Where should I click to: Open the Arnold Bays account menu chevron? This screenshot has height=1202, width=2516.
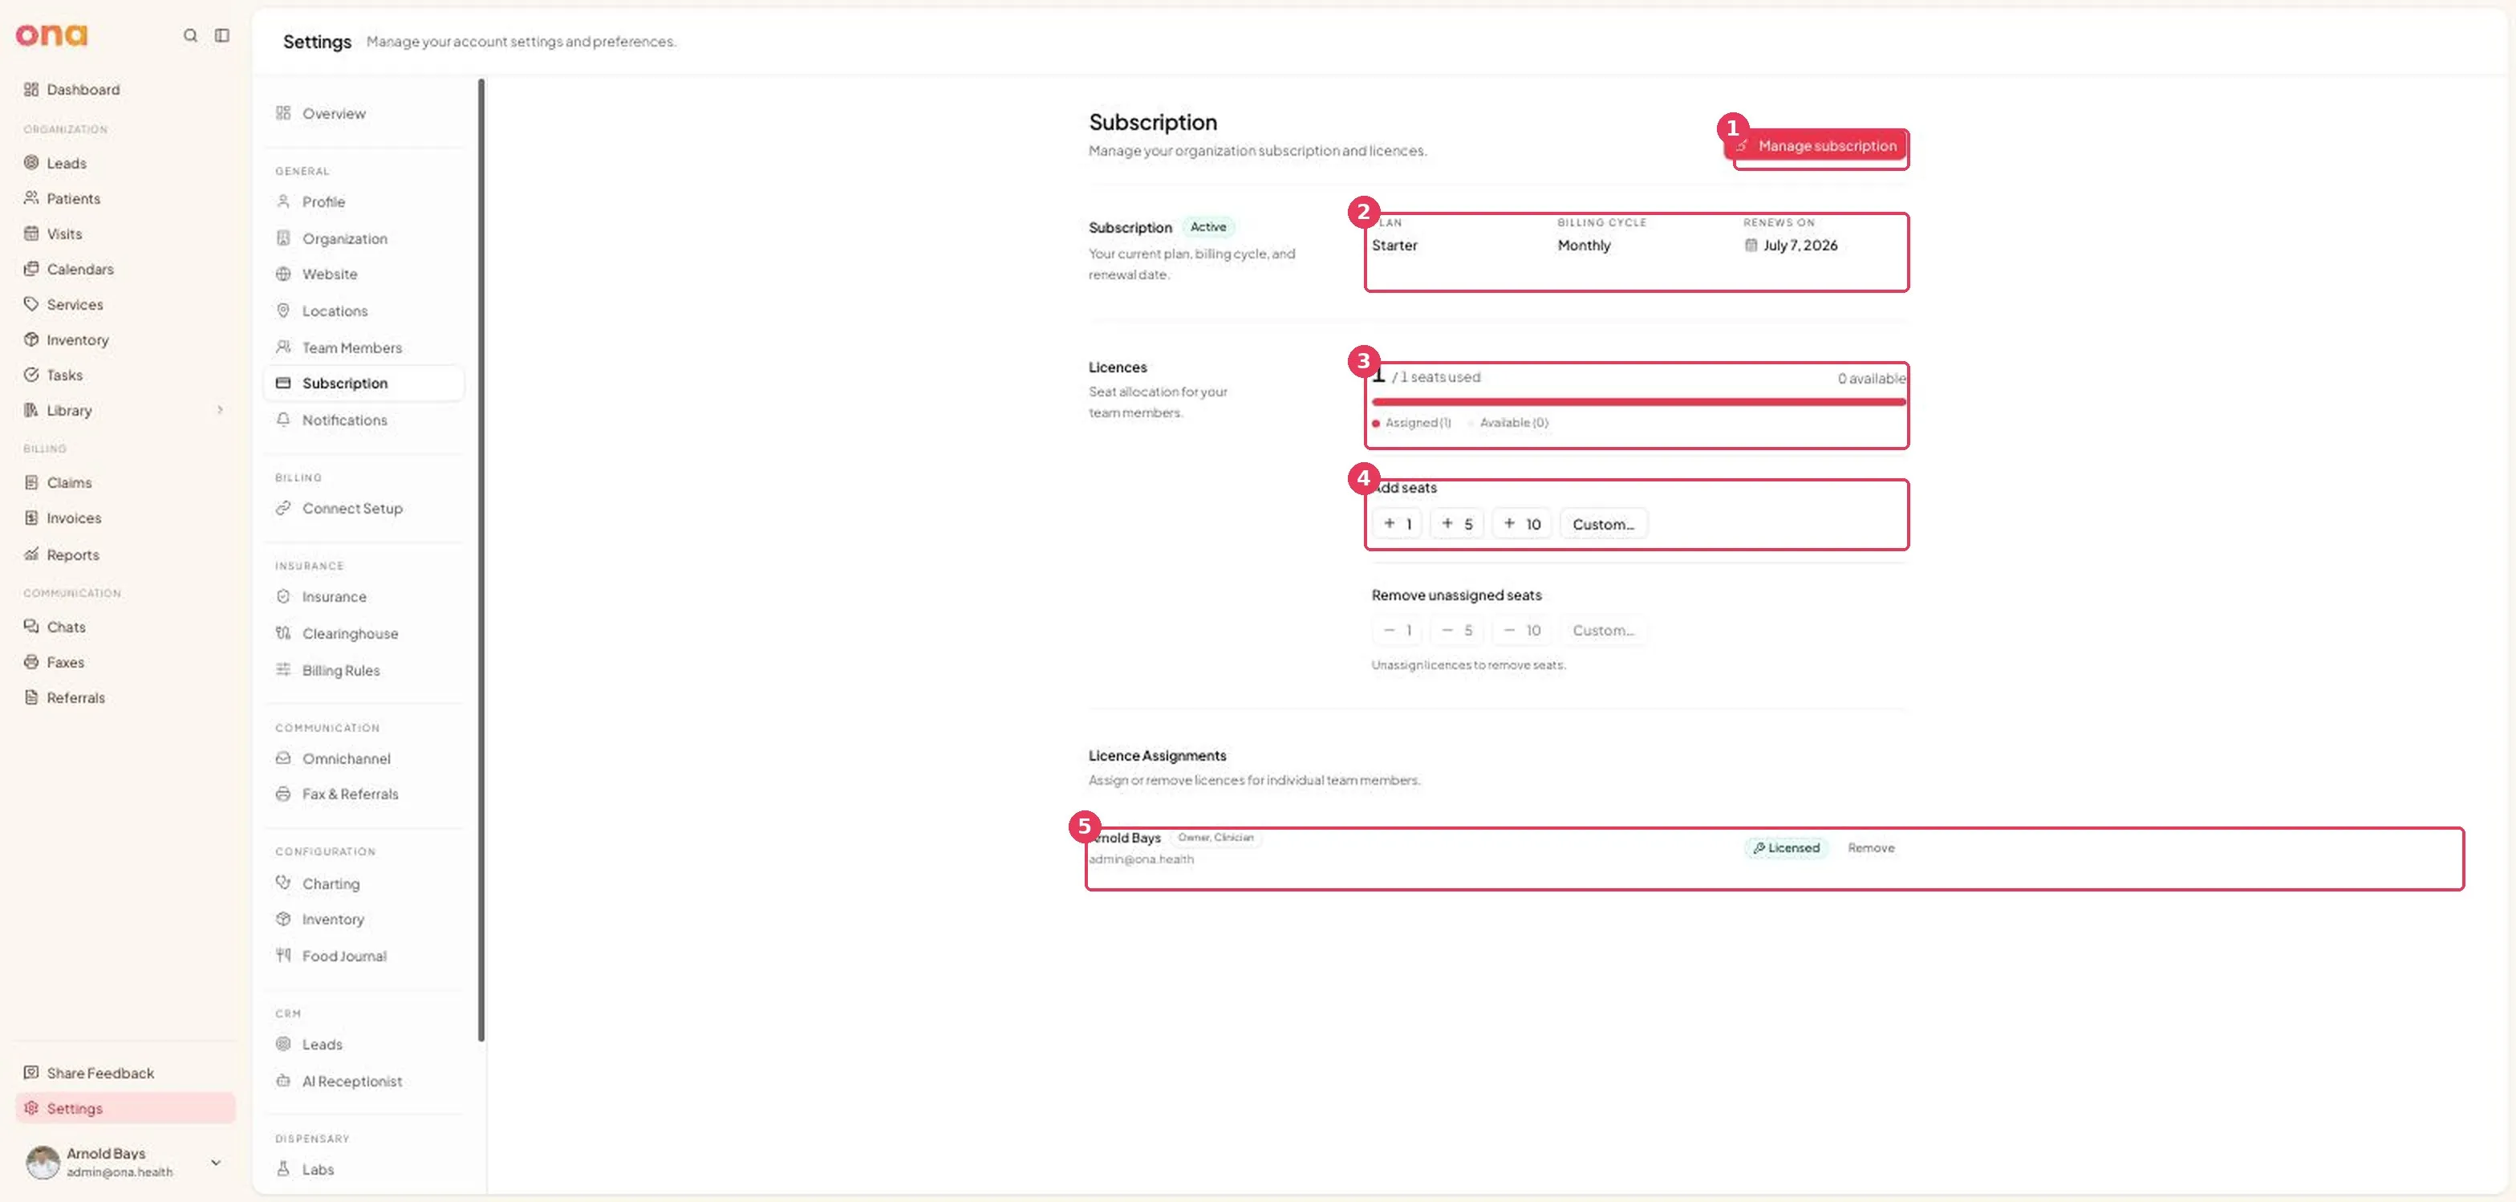click(x=216, y=1162)
